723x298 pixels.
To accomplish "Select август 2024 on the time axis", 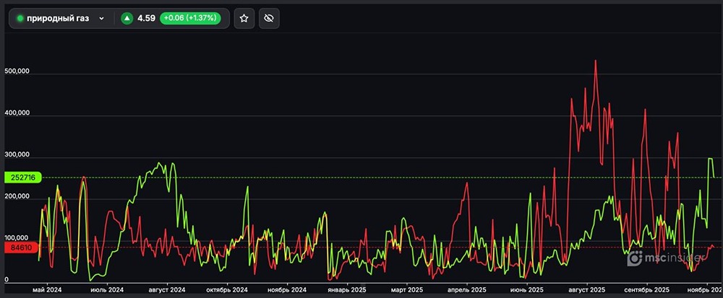I will point(166,290).
